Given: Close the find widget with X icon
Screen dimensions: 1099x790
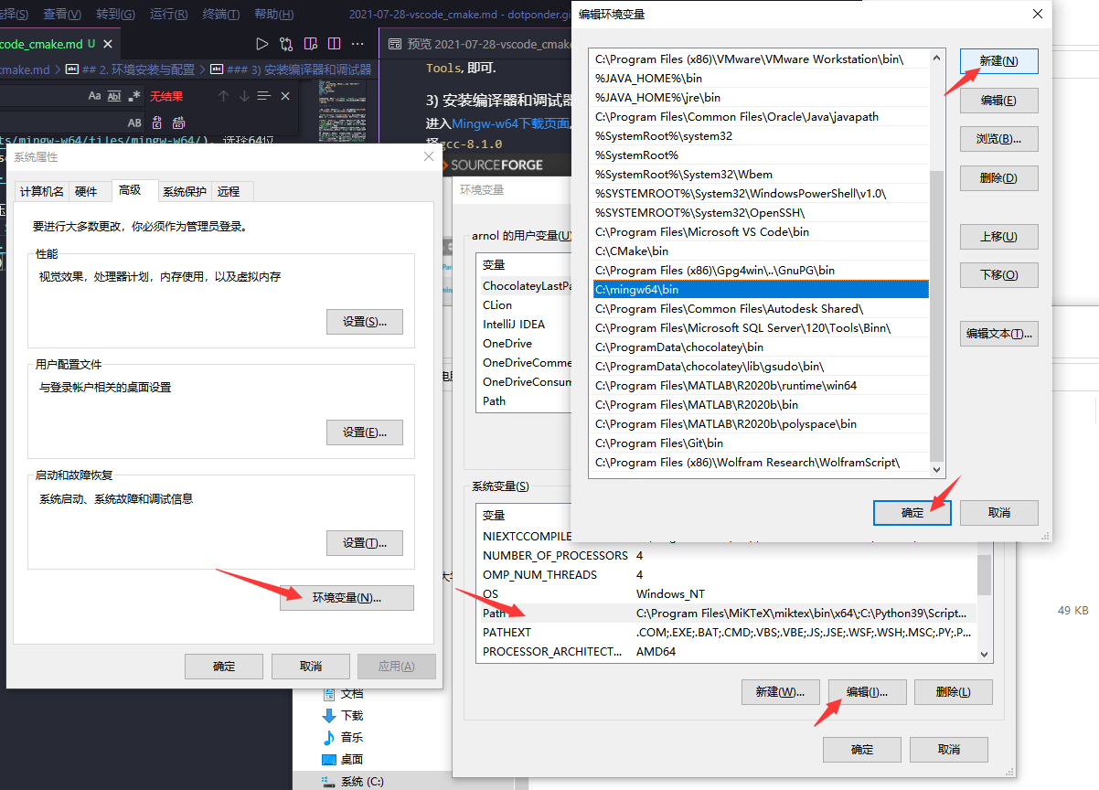Looking at the screenshot, I should (285, 96).
